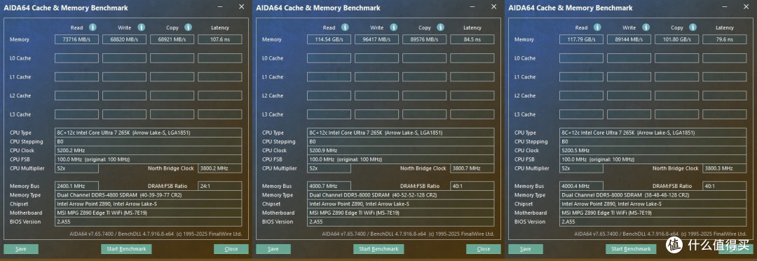Click Write info icon in the 38-48-48-128 window
757x261 pixels.
(646, 27)
